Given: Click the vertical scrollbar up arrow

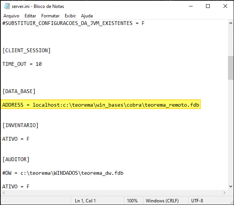Looking at the screenshot, I should pyautogui.click(x=231, y=23).
